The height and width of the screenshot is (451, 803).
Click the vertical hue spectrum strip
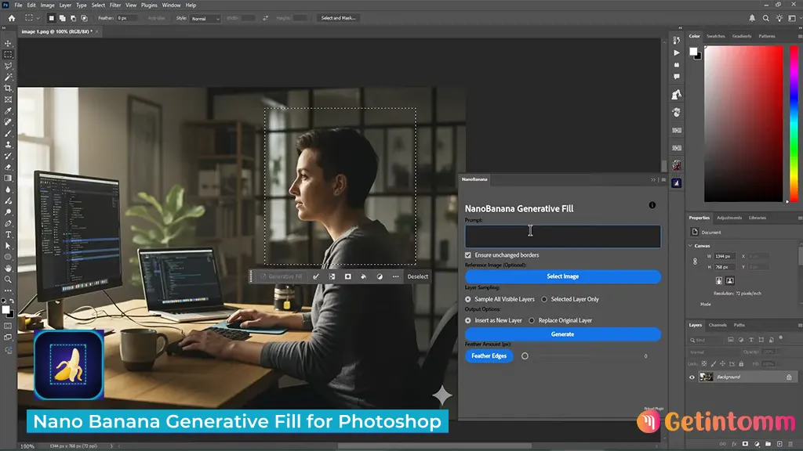(794, 124)
